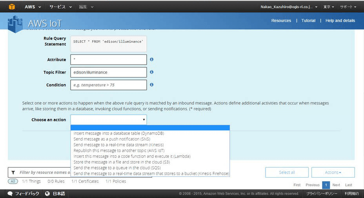Click the AWS orange cube logo
This screenshot has width=364, height=198.
coord(12,7)
